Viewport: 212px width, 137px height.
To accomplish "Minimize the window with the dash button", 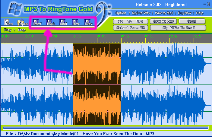I will coord(204,4).
